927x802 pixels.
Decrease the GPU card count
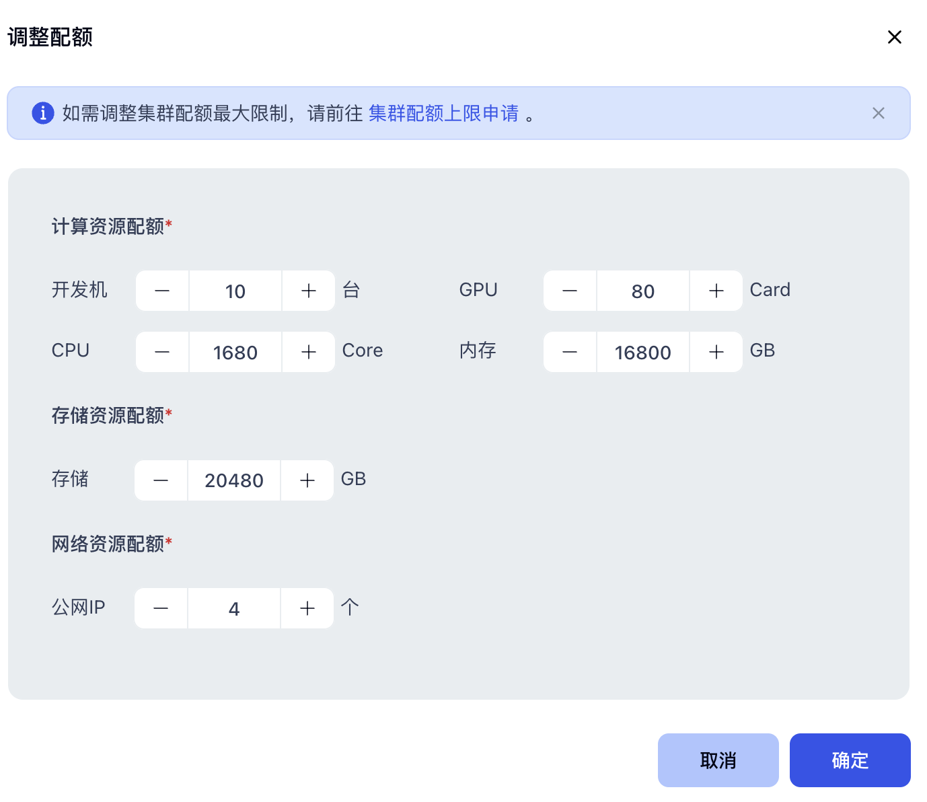click(x=570, y=291)
